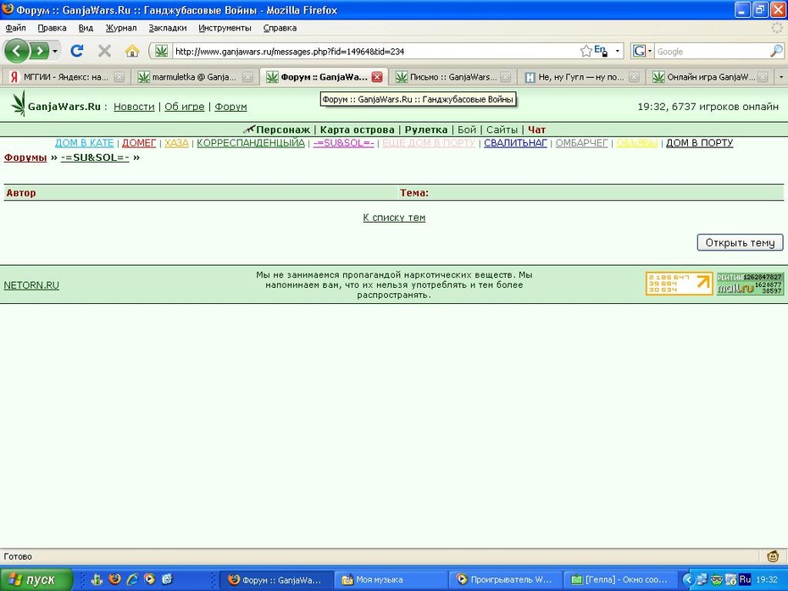Go back with the green back arrow
The height and width of the screenshot is (591, 788).
[17, 51]
